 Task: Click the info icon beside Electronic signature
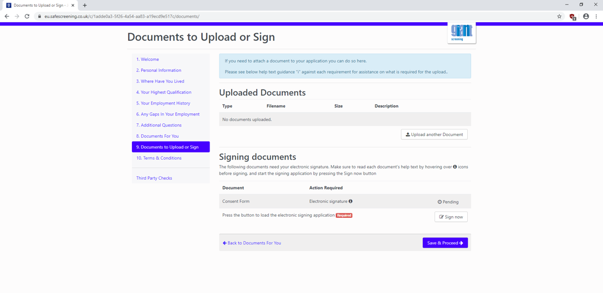click(351, 201)
